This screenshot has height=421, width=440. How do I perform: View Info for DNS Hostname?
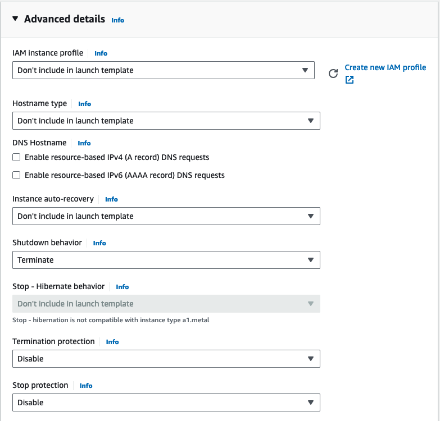(84, 143)
